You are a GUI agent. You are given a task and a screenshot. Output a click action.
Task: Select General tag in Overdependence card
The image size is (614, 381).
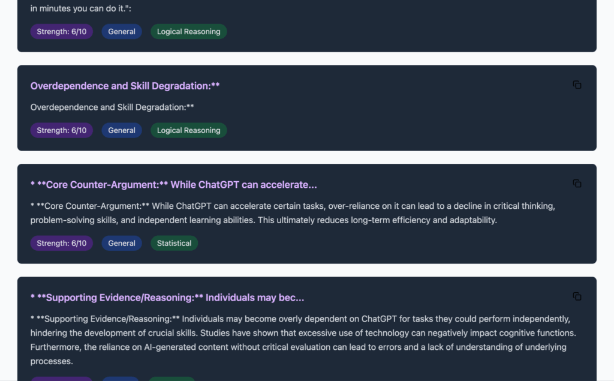pos(122,130)
